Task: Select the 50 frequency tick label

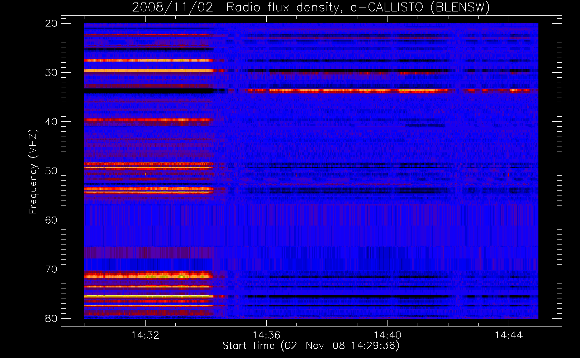Action: 51,171
